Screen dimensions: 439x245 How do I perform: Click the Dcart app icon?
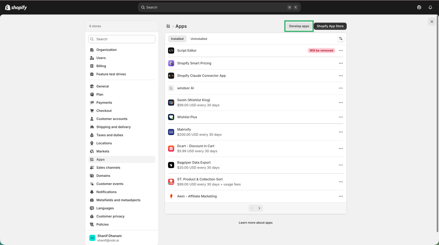[x=171, y=149]
